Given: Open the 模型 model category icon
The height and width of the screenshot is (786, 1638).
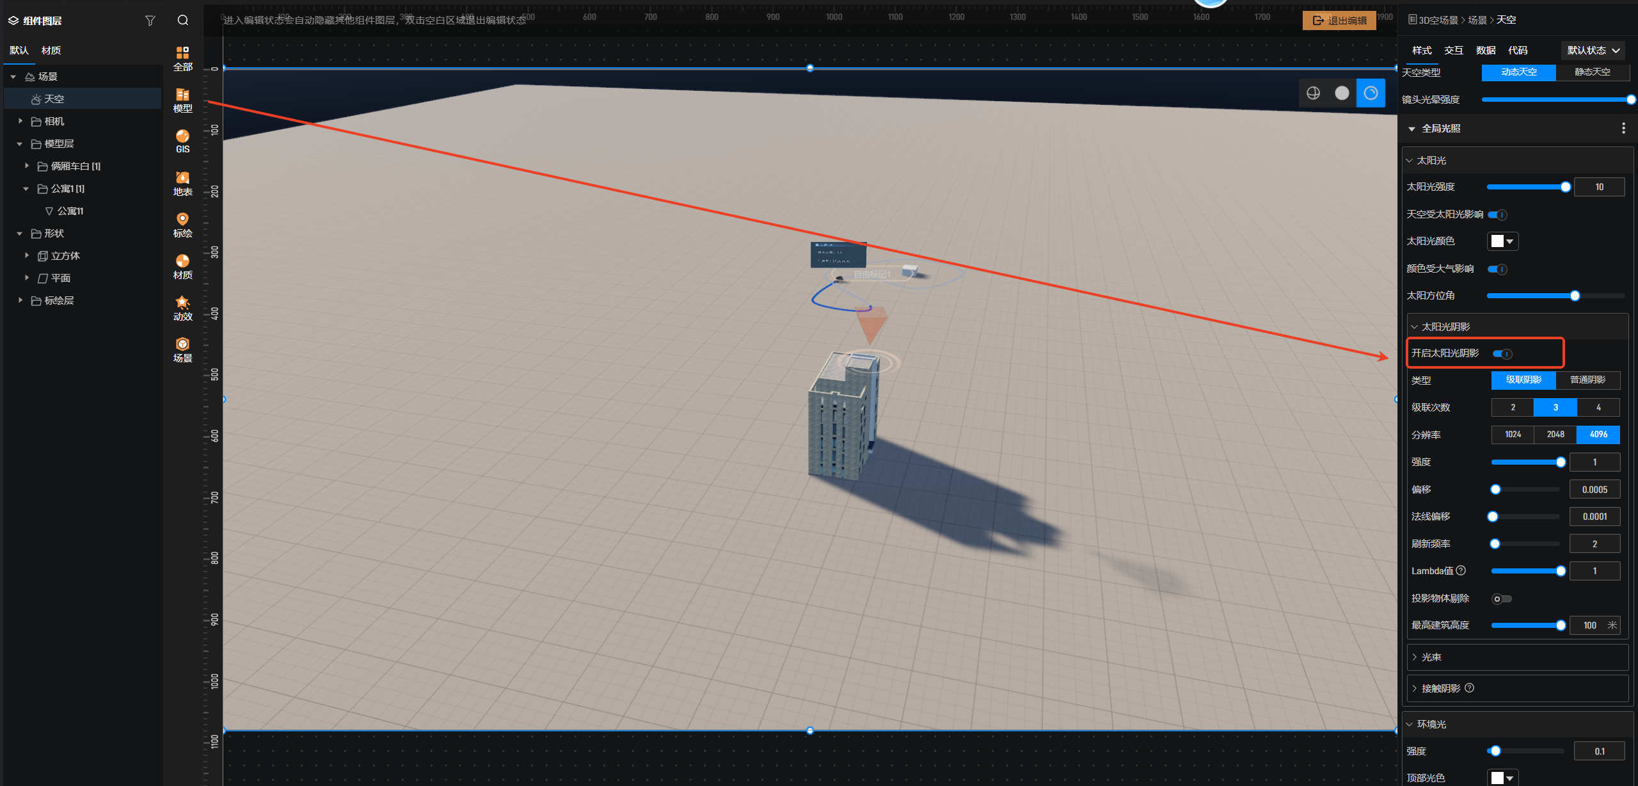Looking at the screenshot, I should tap(182, 100).
